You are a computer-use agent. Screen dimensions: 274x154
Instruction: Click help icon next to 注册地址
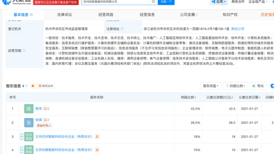[122, 29]
